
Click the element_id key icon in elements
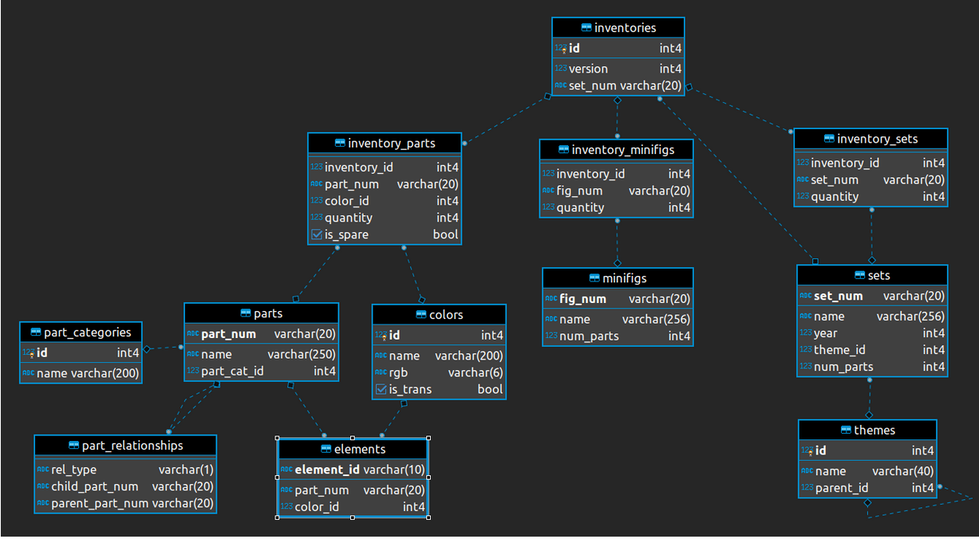click(286, 469)
